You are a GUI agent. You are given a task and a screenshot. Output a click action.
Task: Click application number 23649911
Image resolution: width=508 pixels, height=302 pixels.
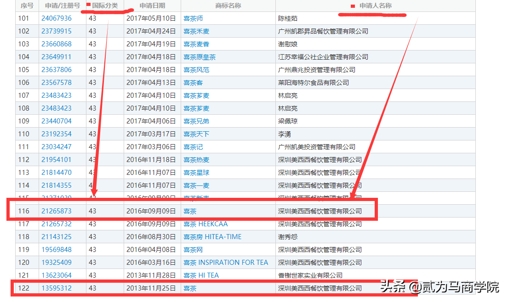57,57
